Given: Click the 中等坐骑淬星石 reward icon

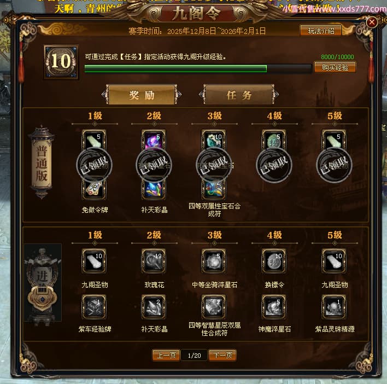Looking at the screenshot, I should [214, 261].
